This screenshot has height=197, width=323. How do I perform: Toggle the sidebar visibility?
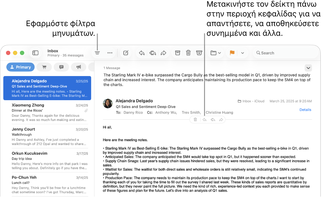tap(35, 52)
